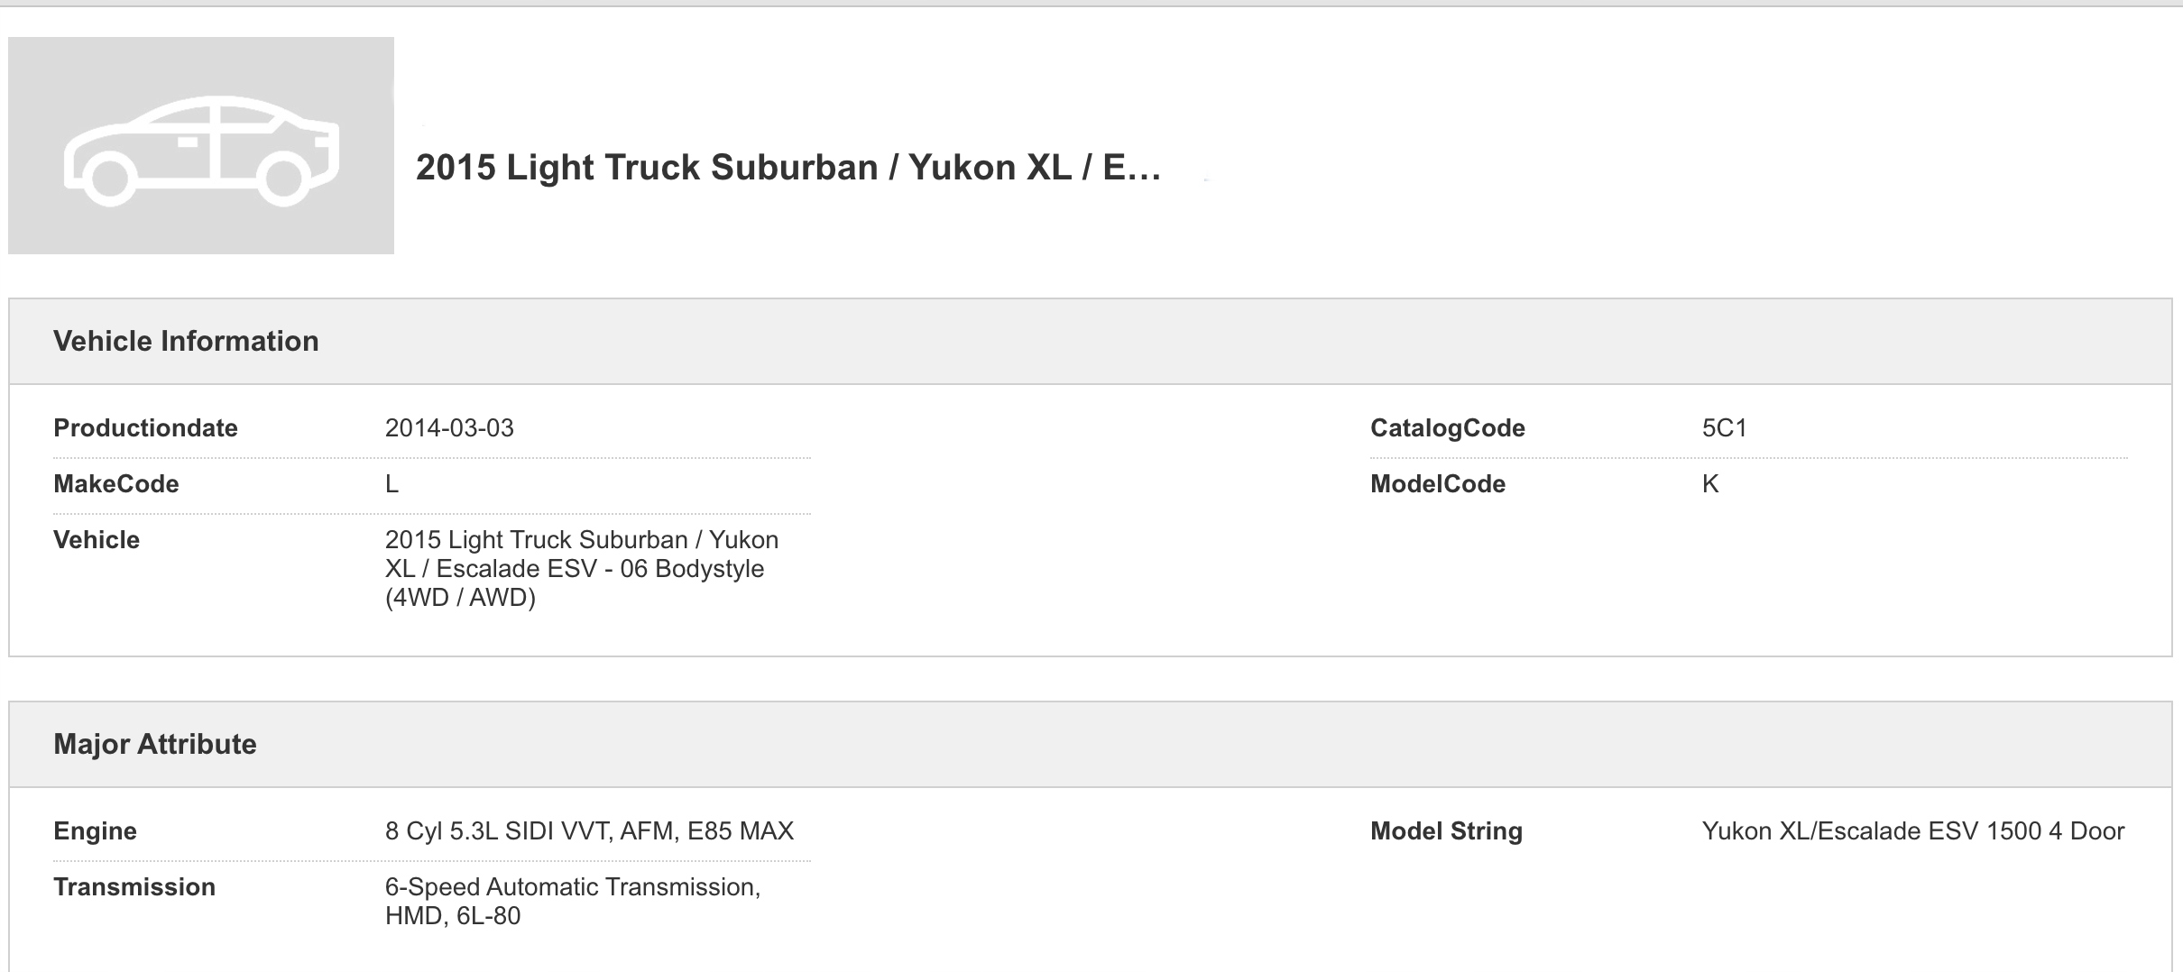Select the MakeCode value L
This screenshot has height=972, width=2183.
coord(391,484)
